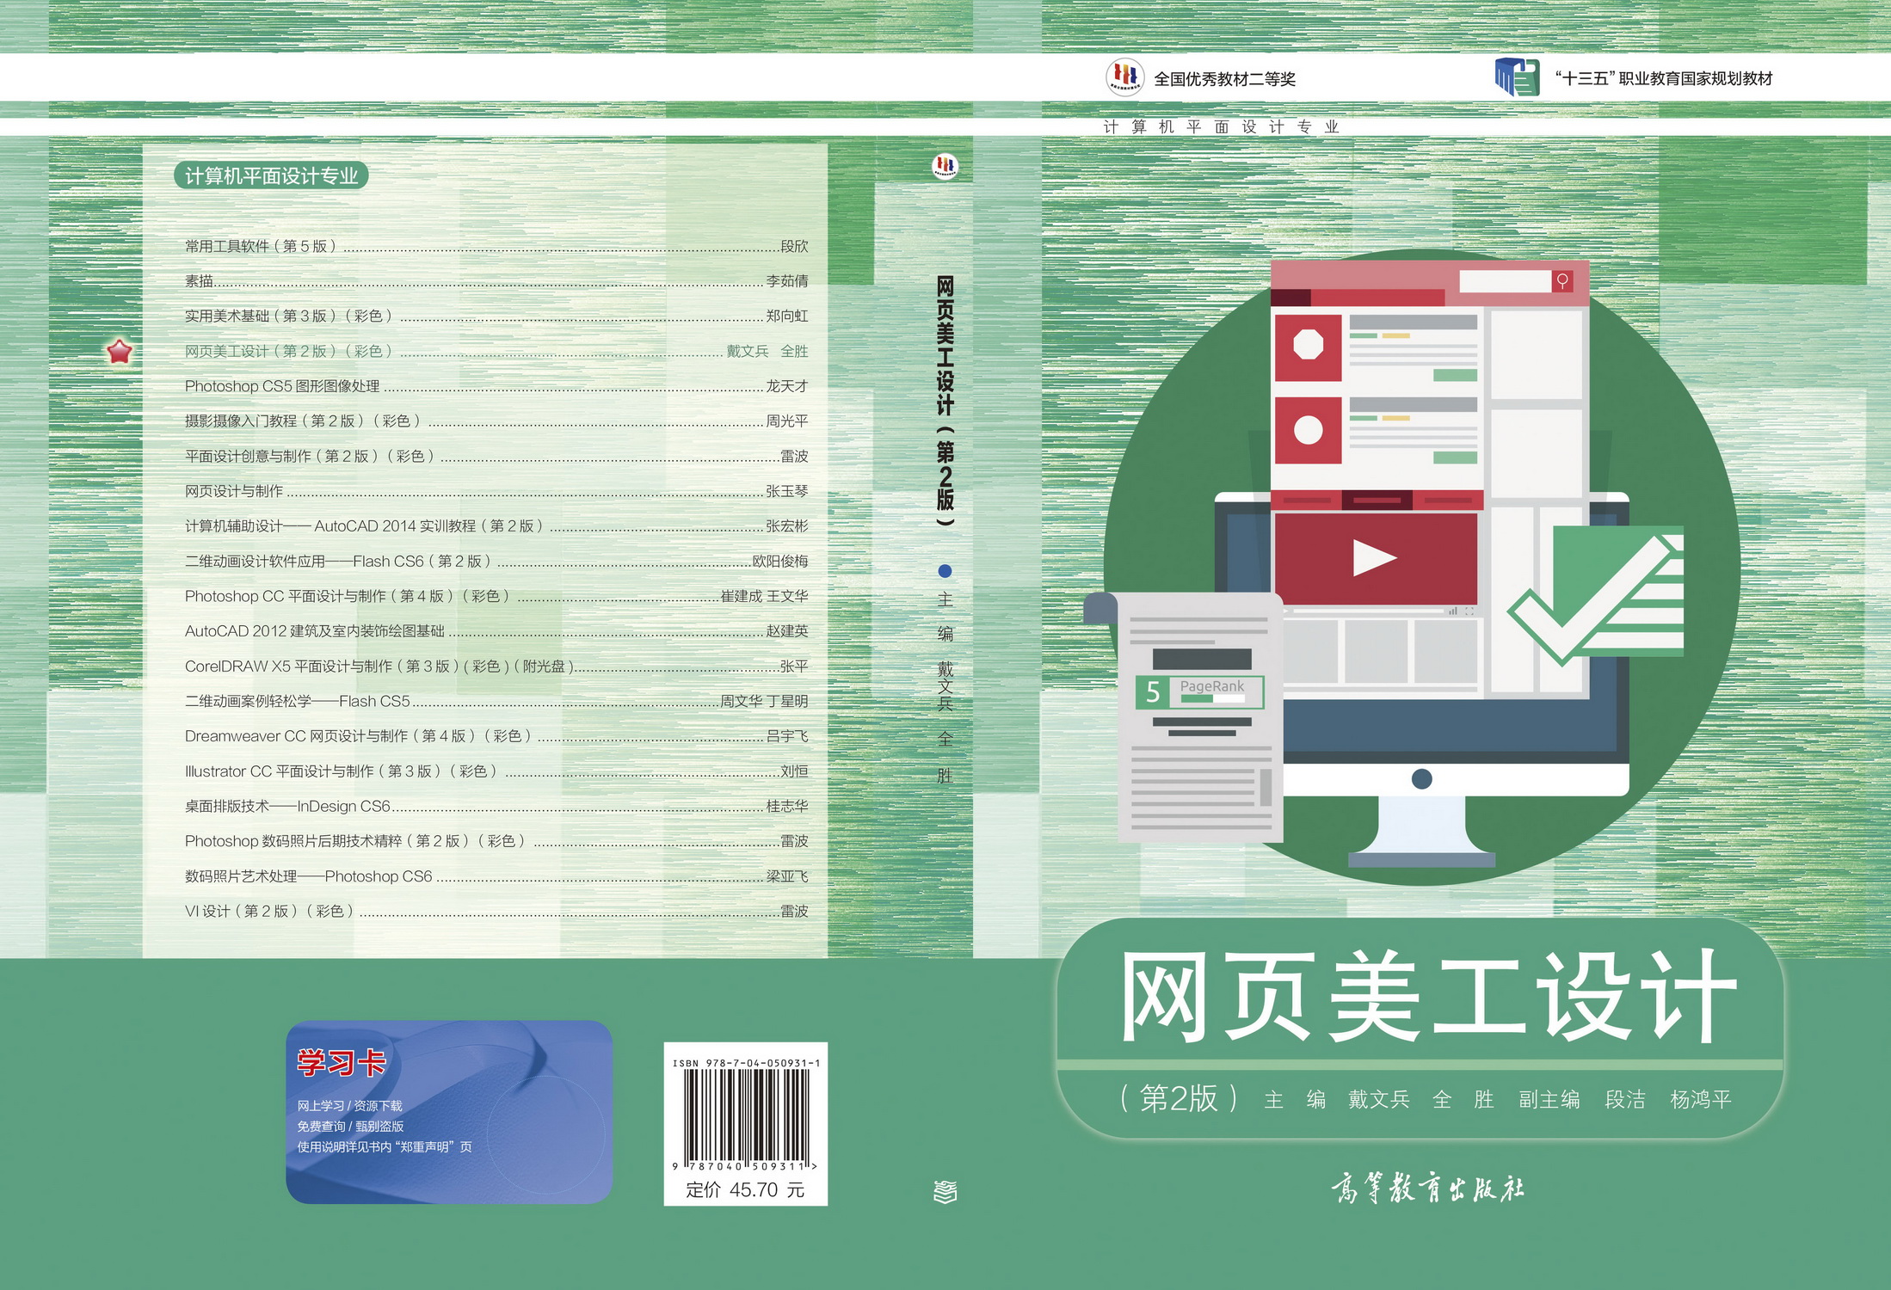
Task: Click the red tile with white circle
Action: click(x=1308, y=430)
